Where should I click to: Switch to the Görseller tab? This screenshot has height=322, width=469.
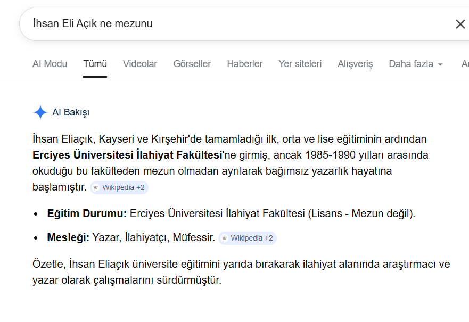(192, 63)
